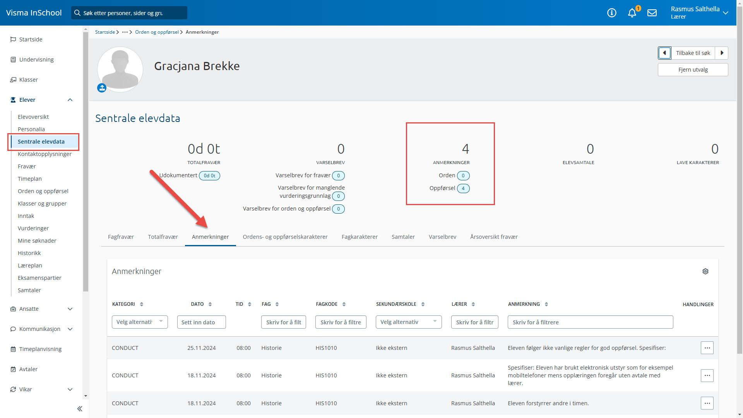Open the notifications bell icon
The height and width of the screenshot is (418, 743).
[632, 13]
